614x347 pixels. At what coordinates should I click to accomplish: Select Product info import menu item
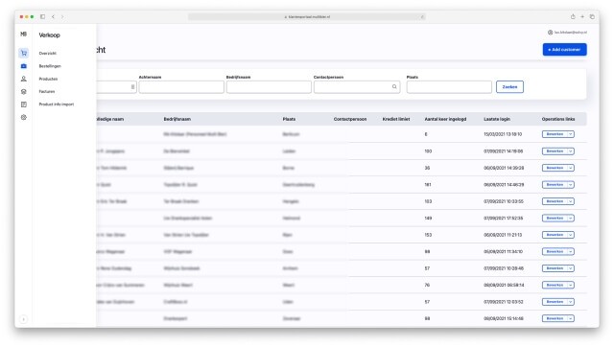pyautogui.click(x=57, y=104)
